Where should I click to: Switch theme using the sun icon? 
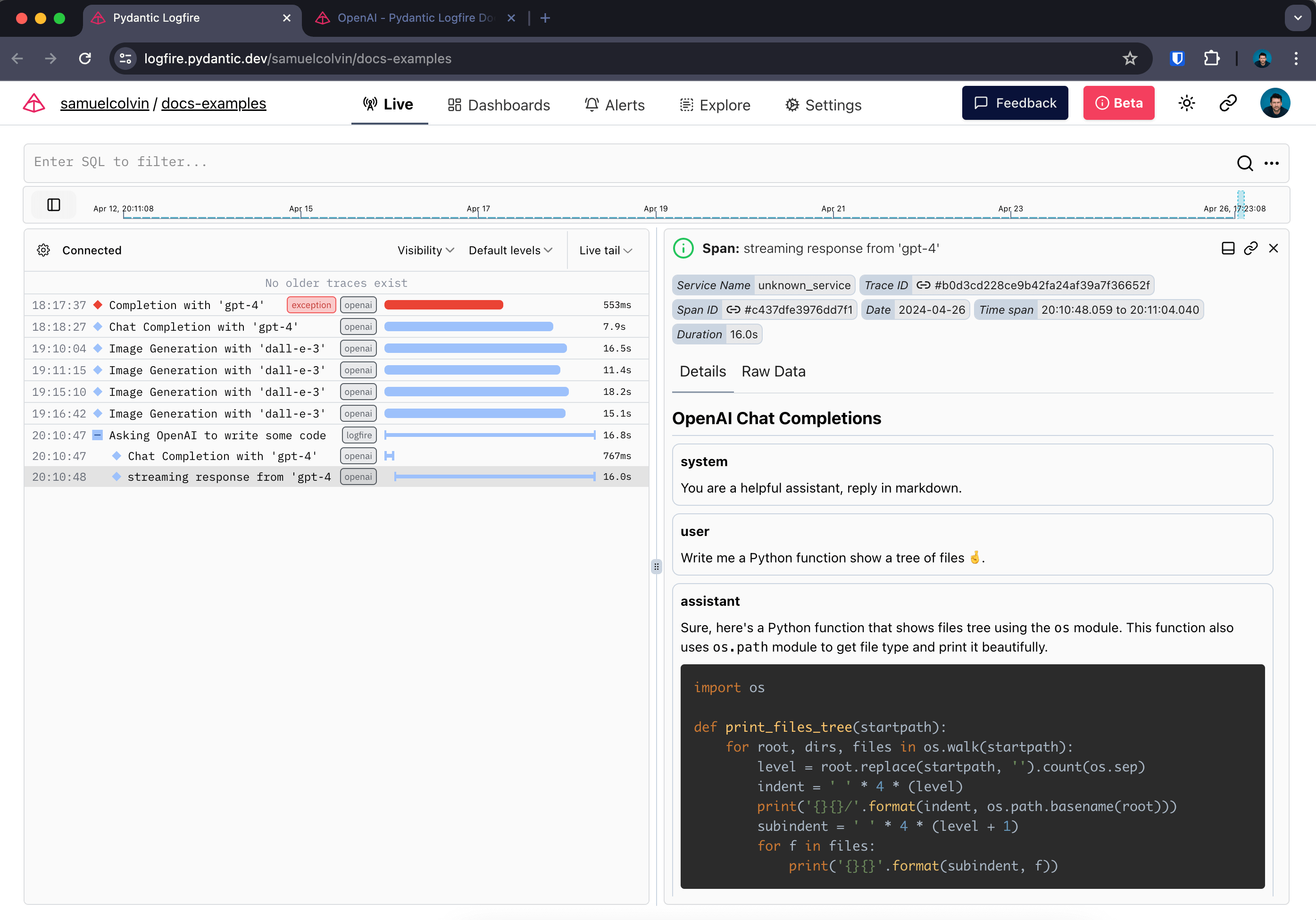(x=1186, y=103)
